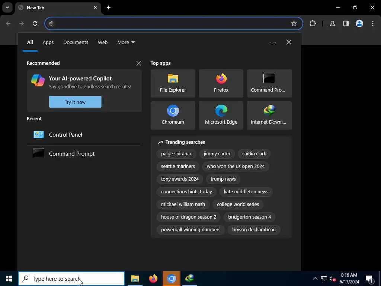Search house of dragon season 2
Viewport: 381px width, 286px height.
click(189, 217)
